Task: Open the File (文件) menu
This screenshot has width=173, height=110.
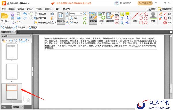Action: (x=4, y=9)
